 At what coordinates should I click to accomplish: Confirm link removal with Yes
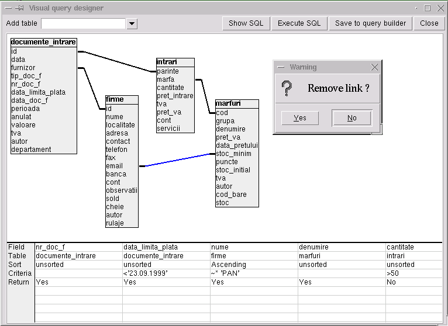[x=300, y=118]
